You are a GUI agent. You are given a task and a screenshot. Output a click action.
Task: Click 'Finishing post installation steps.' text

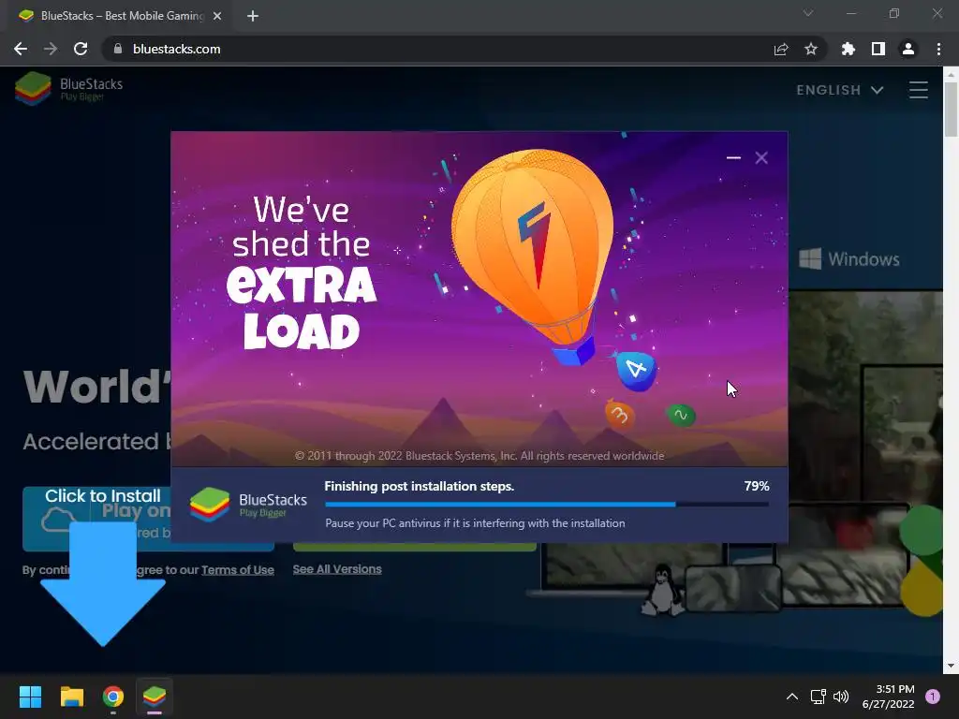[x=419, y=486]
